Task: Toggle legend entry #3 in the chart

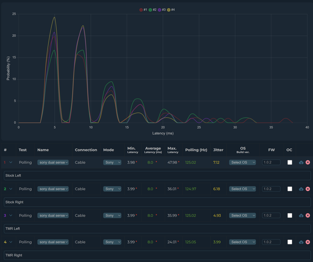Action: (162, 10)
